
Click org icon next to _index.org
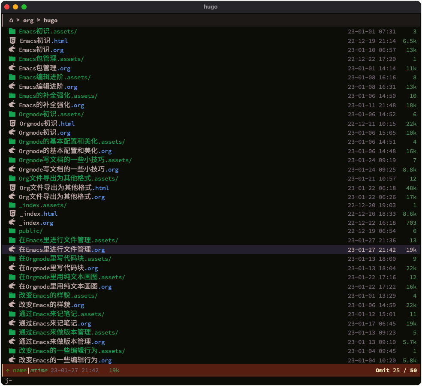12,223
